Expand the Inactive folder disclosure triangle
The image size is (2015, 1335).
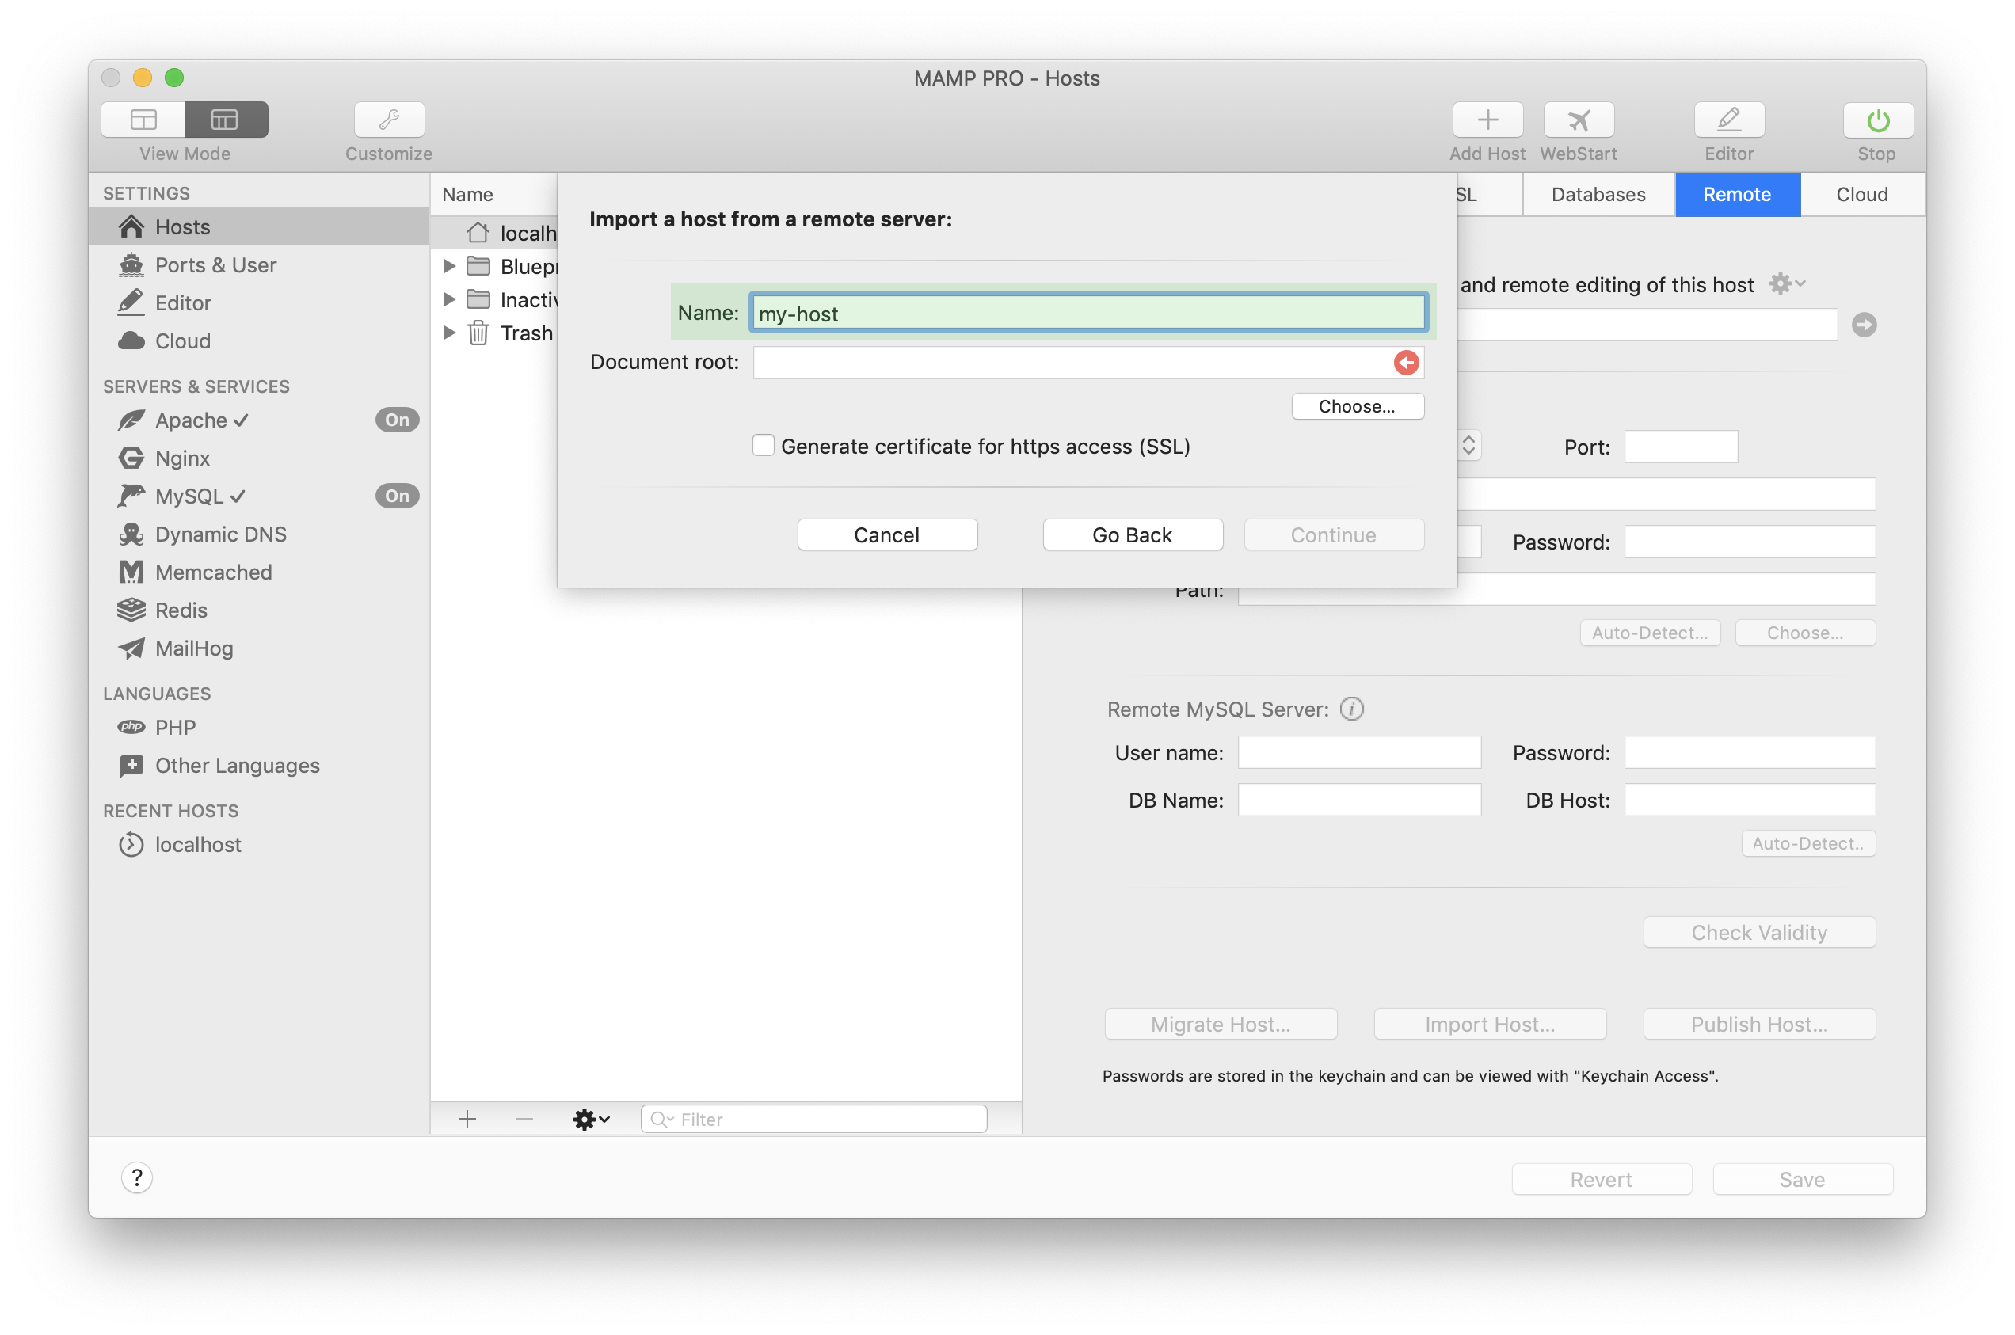pos(451,299)
